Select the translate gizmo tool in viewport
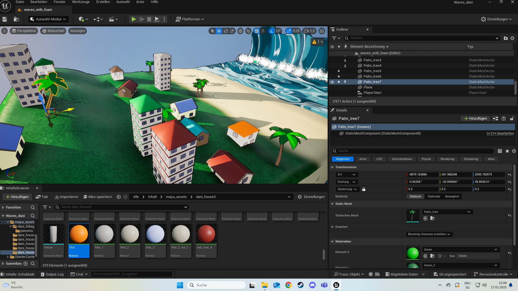 click(x=219, y=31)
